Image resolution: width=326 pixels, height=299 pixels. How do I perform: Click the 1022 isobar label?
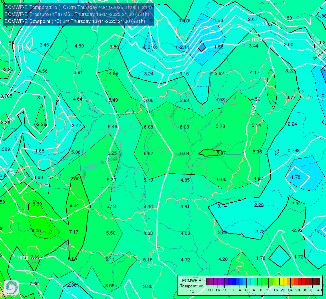(x=319, y=53)
